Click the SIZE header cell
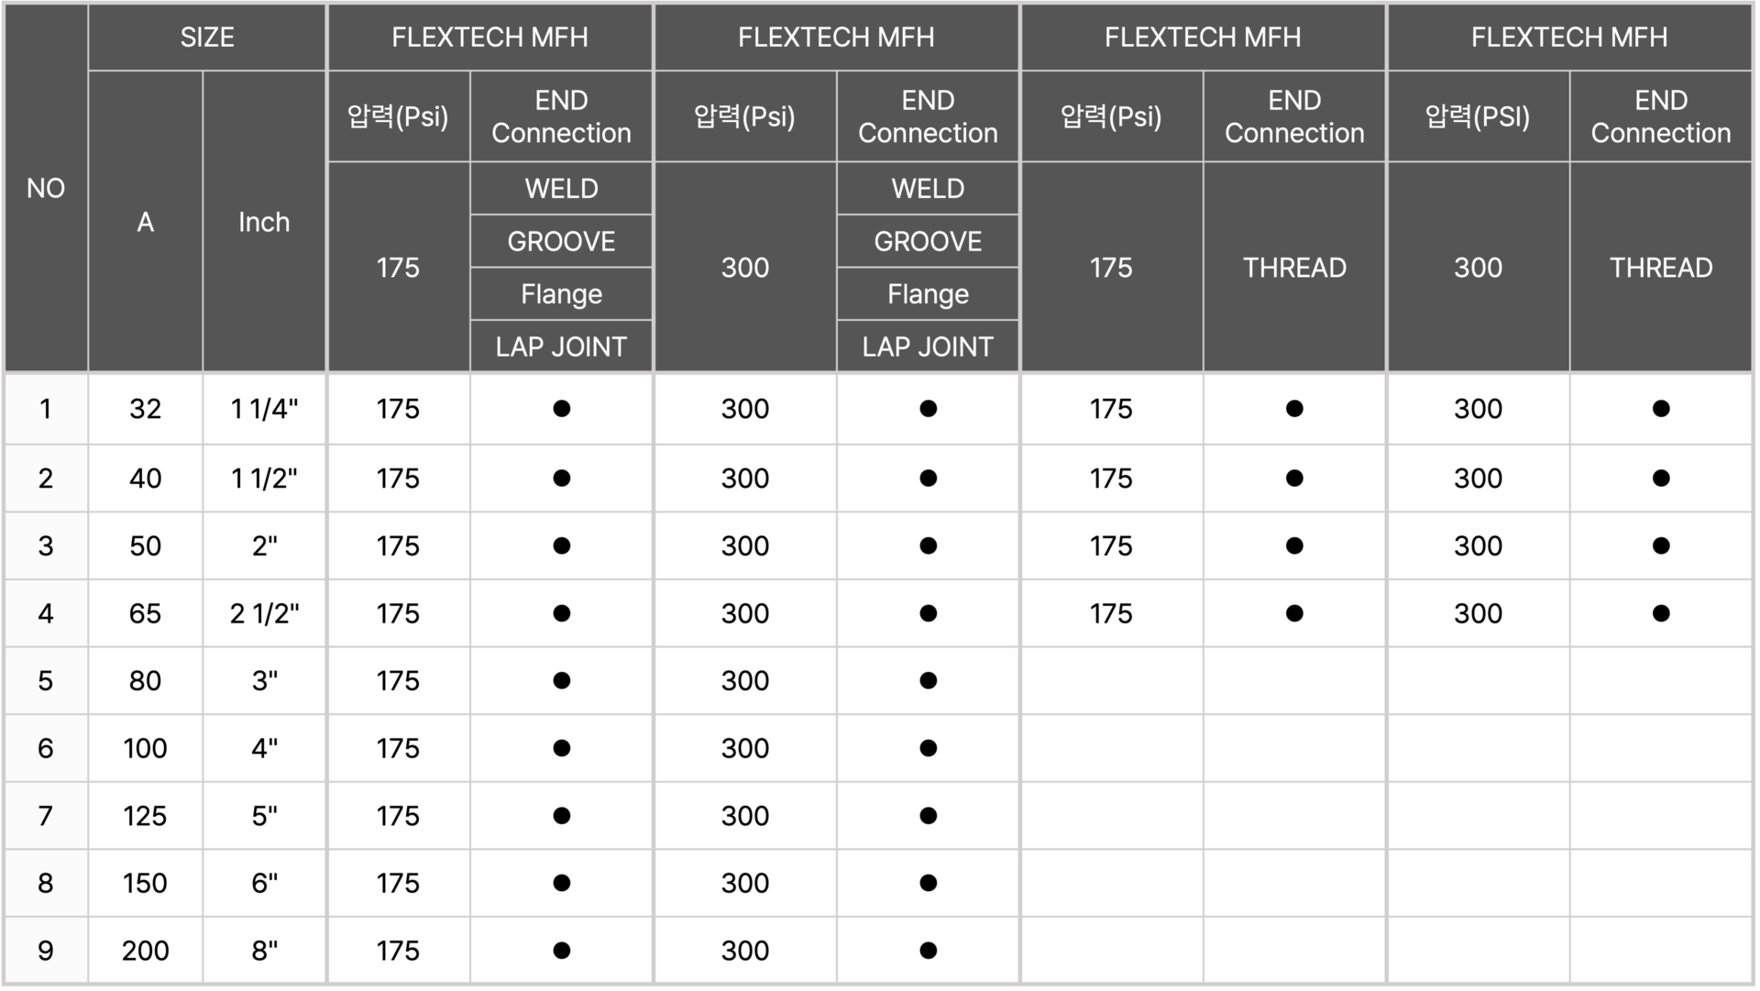 click(x=207, y=38)
